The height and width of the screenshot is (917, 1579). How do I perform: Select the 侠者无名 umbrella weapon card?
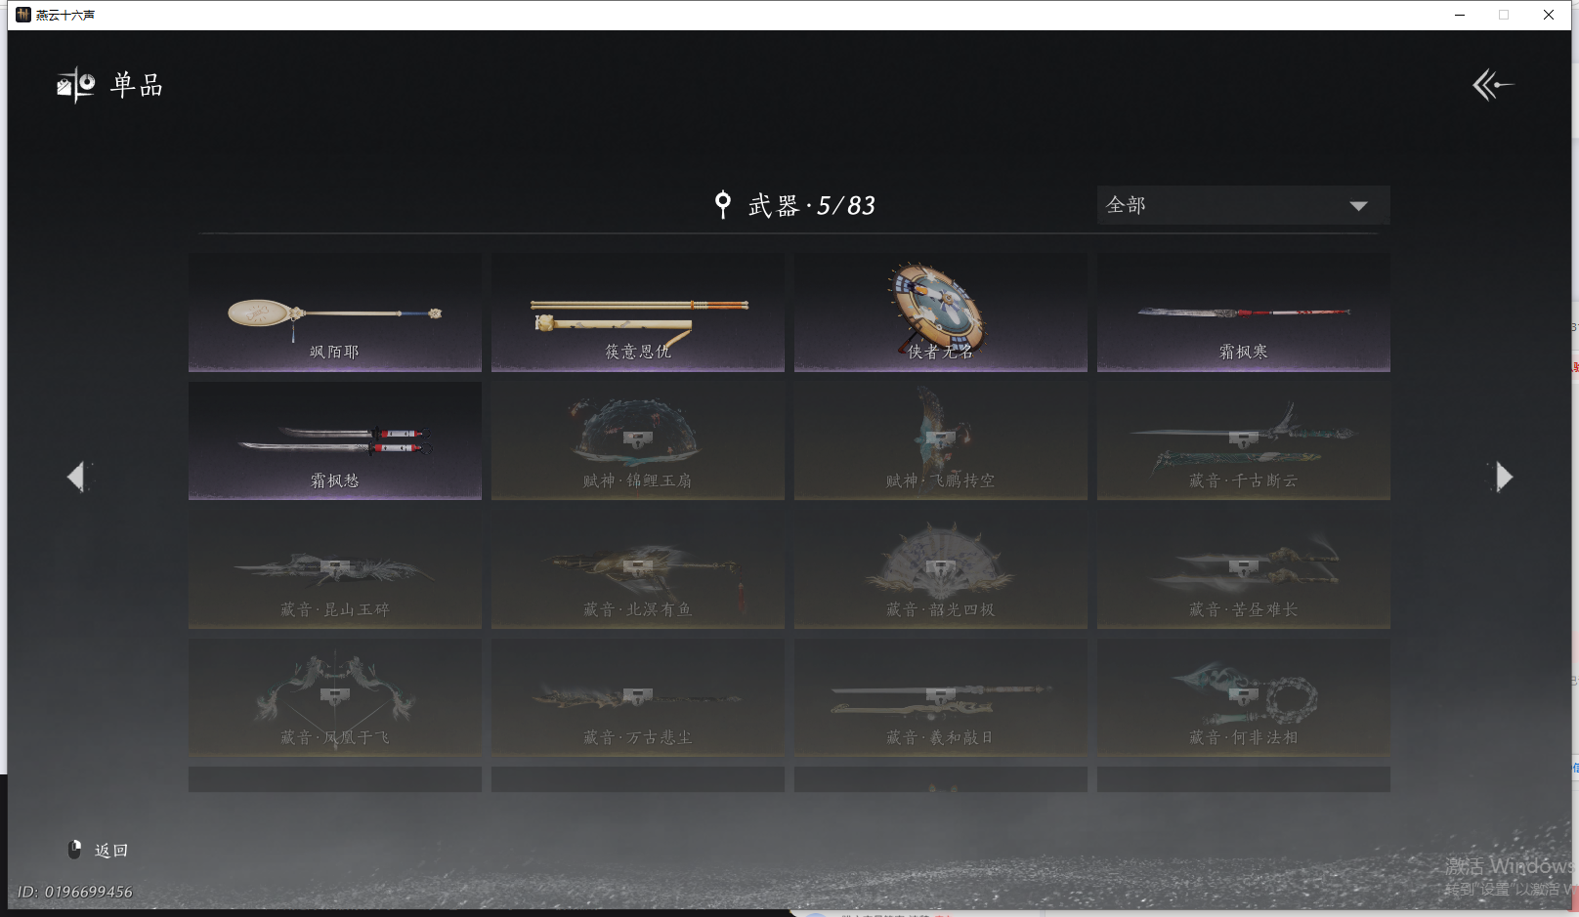pyautogui.click(x=941, y=313)
